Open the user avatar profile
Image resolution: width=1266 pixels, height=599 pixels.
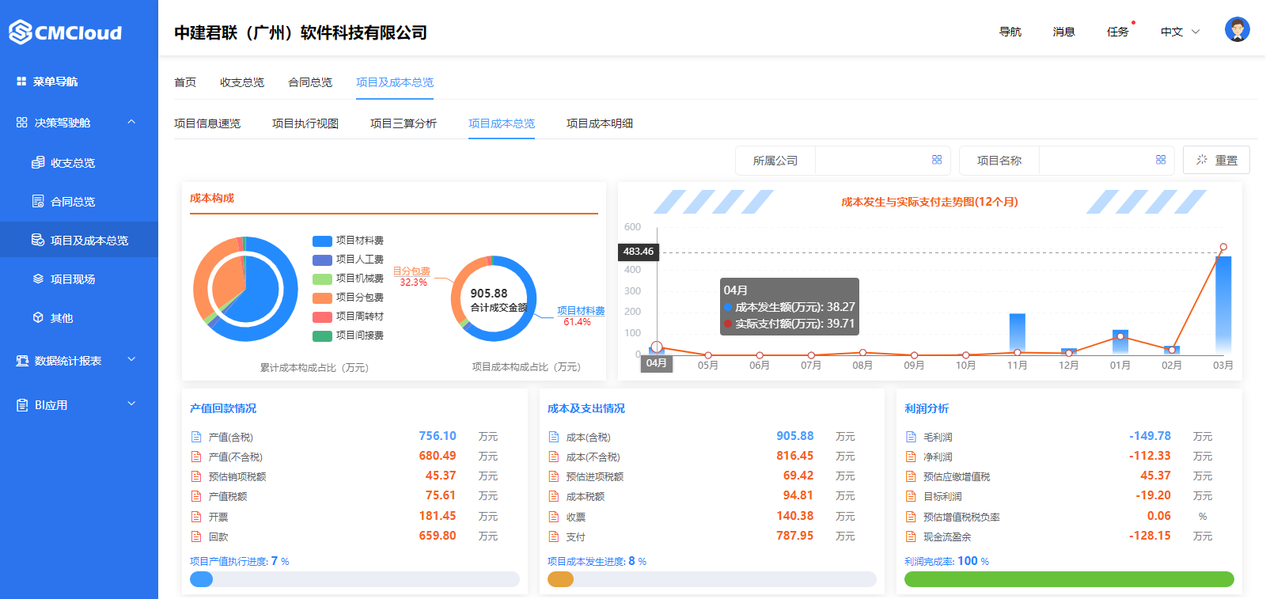[x=1237, y=30]
